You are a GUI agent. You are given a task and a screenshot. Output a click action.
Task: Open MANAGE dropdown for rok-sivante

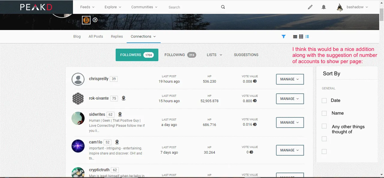click(x=290, y=99)
